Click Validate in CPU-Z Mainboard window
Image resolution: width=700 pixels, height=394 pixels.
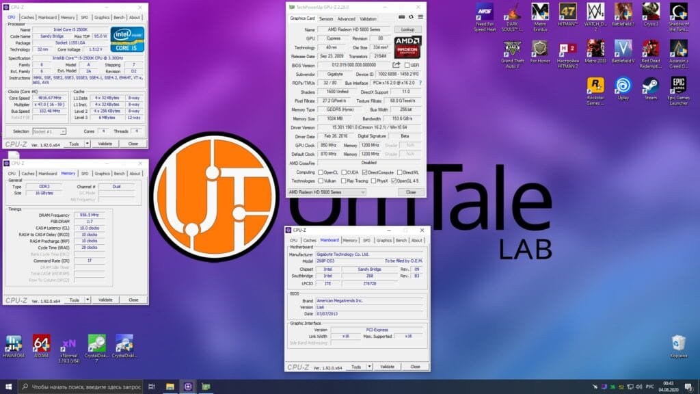(x=387, y=367)
